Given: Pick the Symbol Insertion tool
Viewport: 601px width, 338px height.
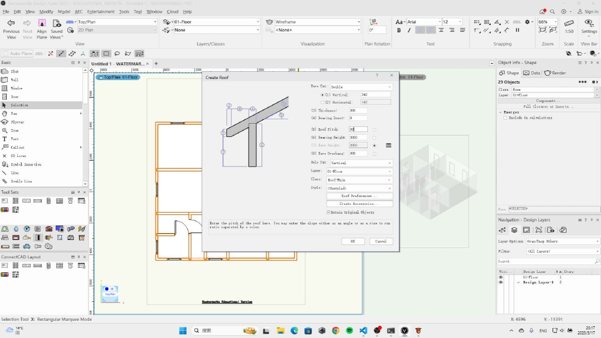Looking at the screenshot, I should coord(25,164).
